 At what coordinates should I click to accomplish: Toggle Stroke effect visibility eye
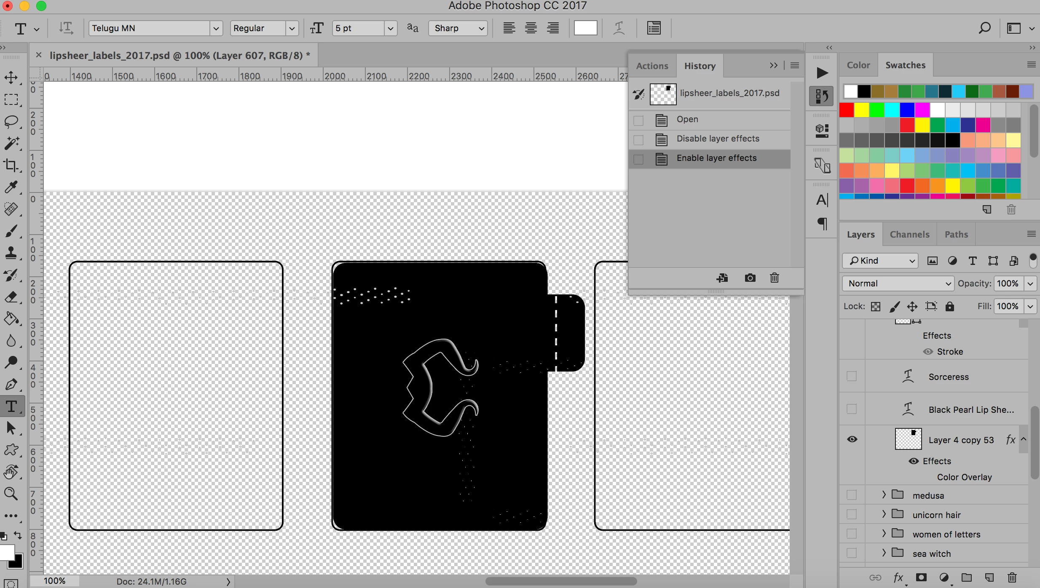[x=928, y=352]
